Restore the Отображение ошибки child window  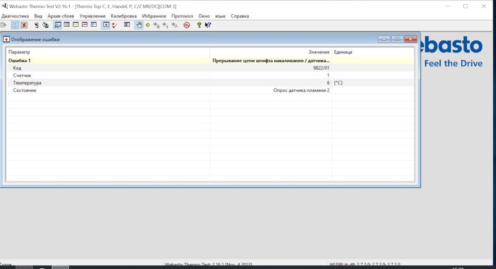pyautogui.click(x=397, y=39)
